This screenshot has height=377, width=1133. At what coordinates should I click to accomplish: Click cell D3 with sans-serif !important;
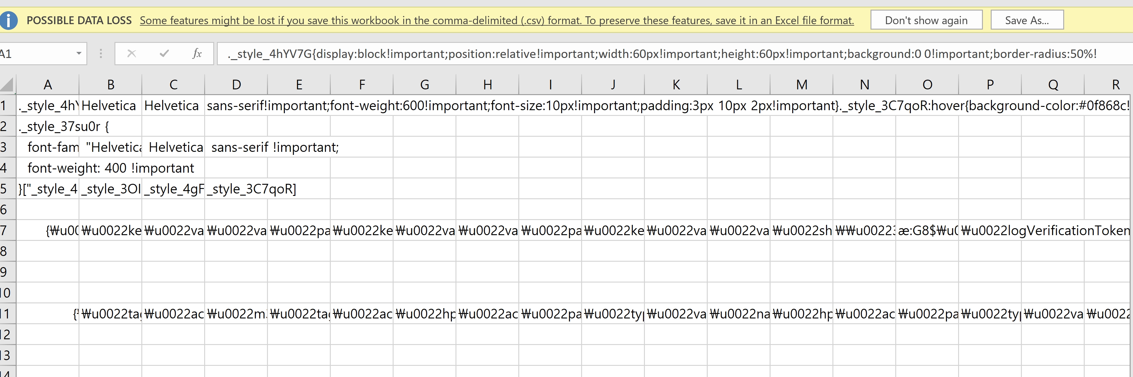click(236, 147)
